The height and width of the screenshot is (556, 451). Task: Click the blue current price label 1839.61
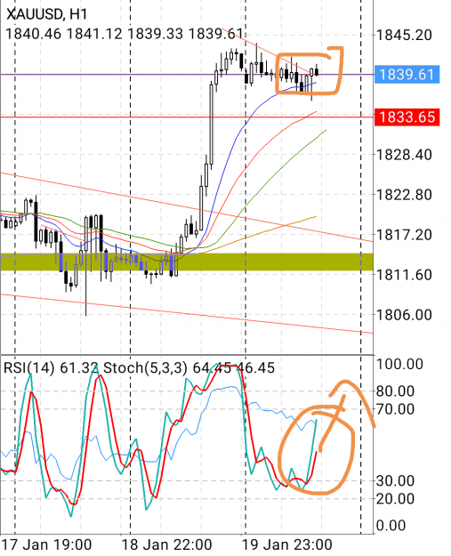407,75
